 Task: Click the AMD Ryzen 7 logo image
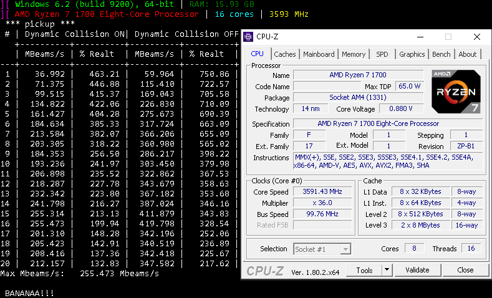[456, 91]
